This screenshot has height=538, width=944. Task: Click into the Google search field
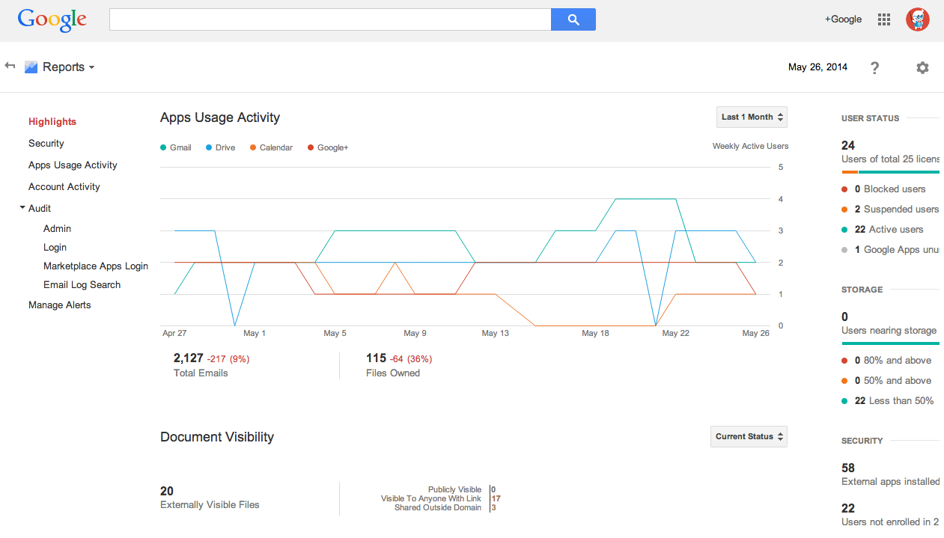point(329,19)
